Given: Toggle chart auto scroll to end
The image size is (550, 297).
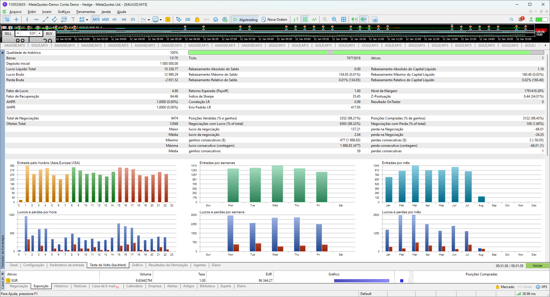Looking at the screenshot, I should click(354, 20).
